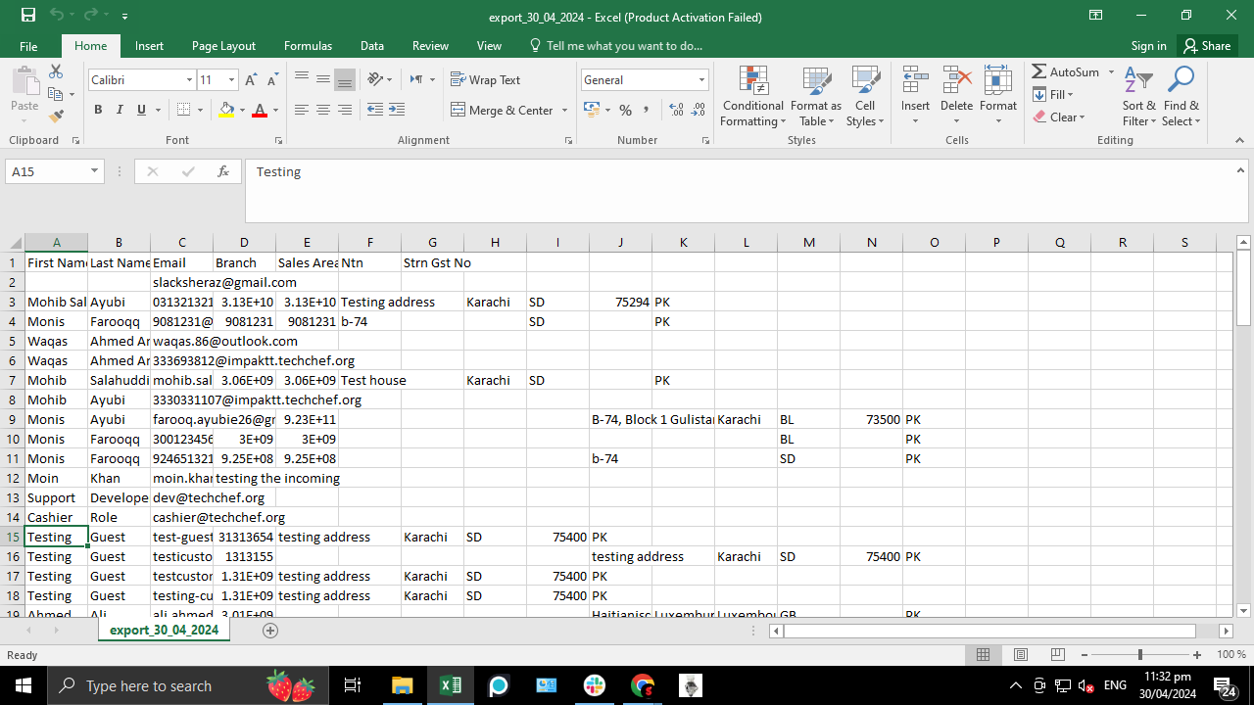Click the Increase Decimal icon
1254x705 pixels.
tap(677, 110)
